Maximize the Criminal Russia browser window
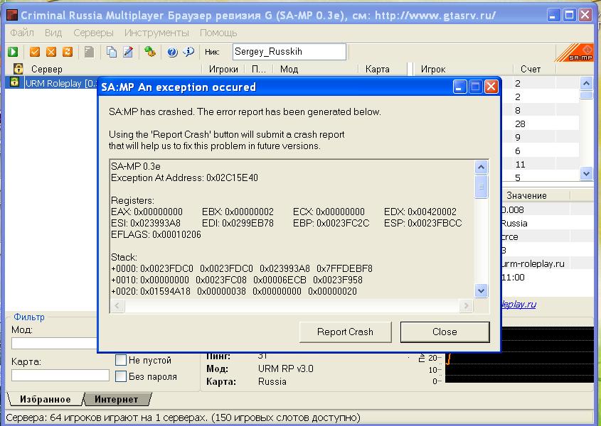601x426 pixels. [x=569, y=16]
